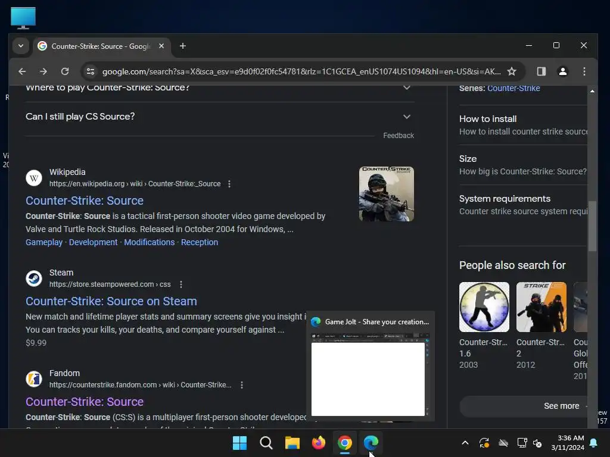Open the 'Size' panel entry
Screen dimensions: 610x457
(523, 165)
